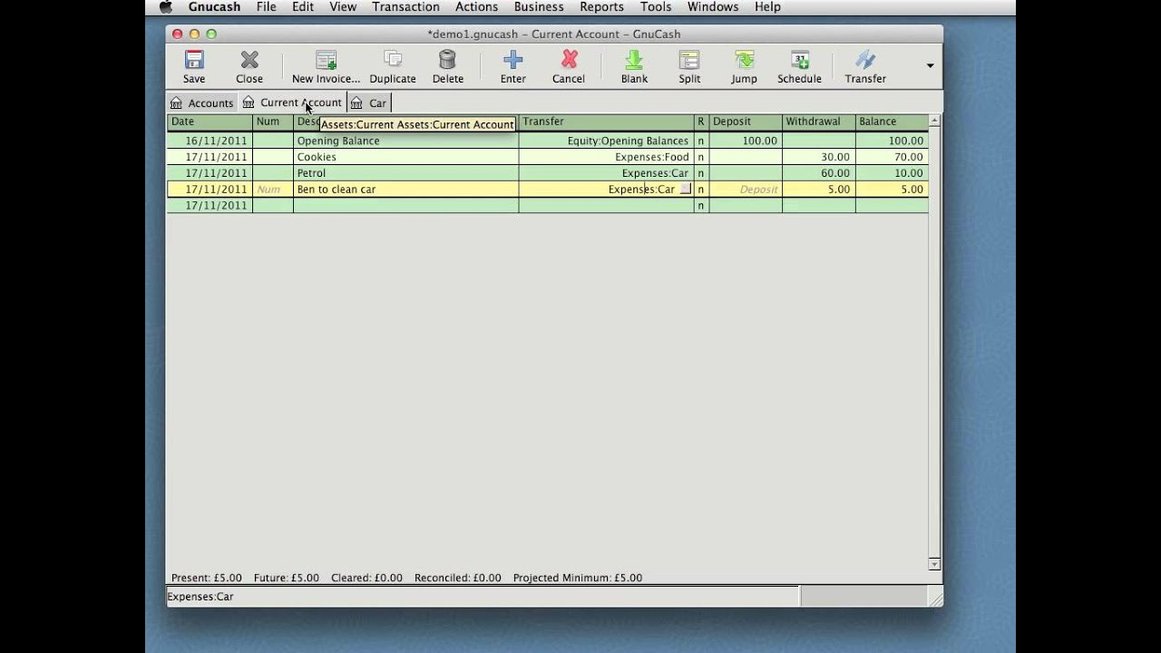Click the Equity:Opening Balances transfer cell
The height and width of the screenshot is (653, 1161).
(606, 141)
